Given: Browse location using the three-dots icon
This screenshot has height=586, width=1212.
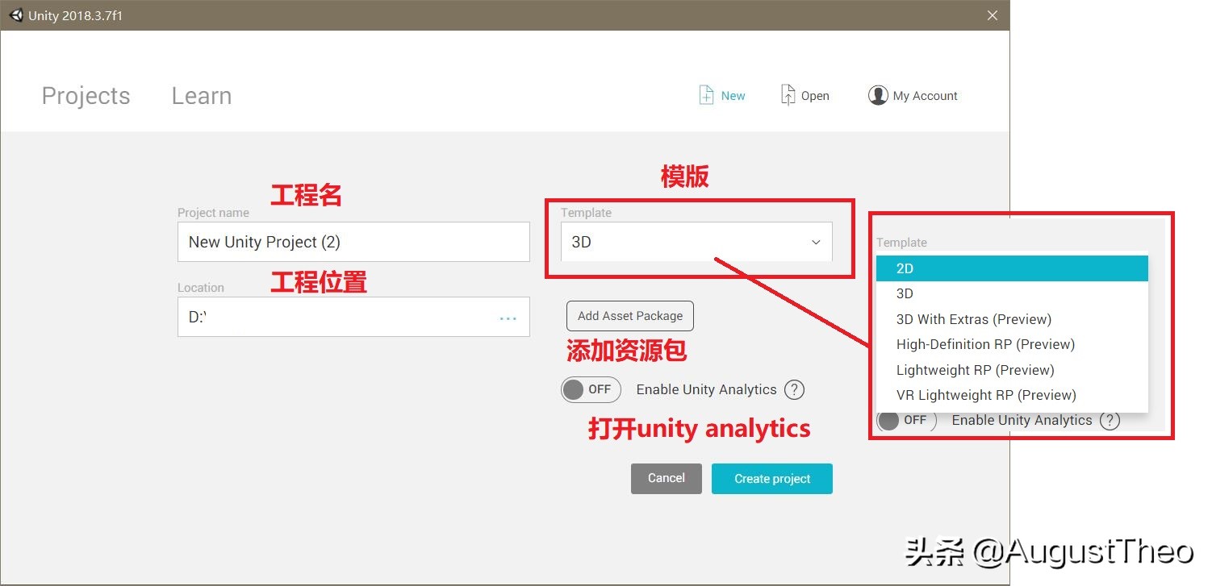Looking at the screenshot, I should point(508,318).
